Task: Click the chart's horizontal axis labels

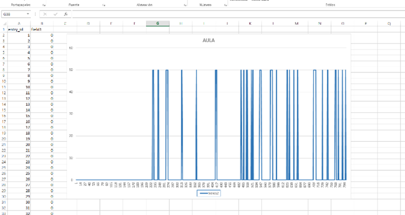Action: click(x=211, y=185)
